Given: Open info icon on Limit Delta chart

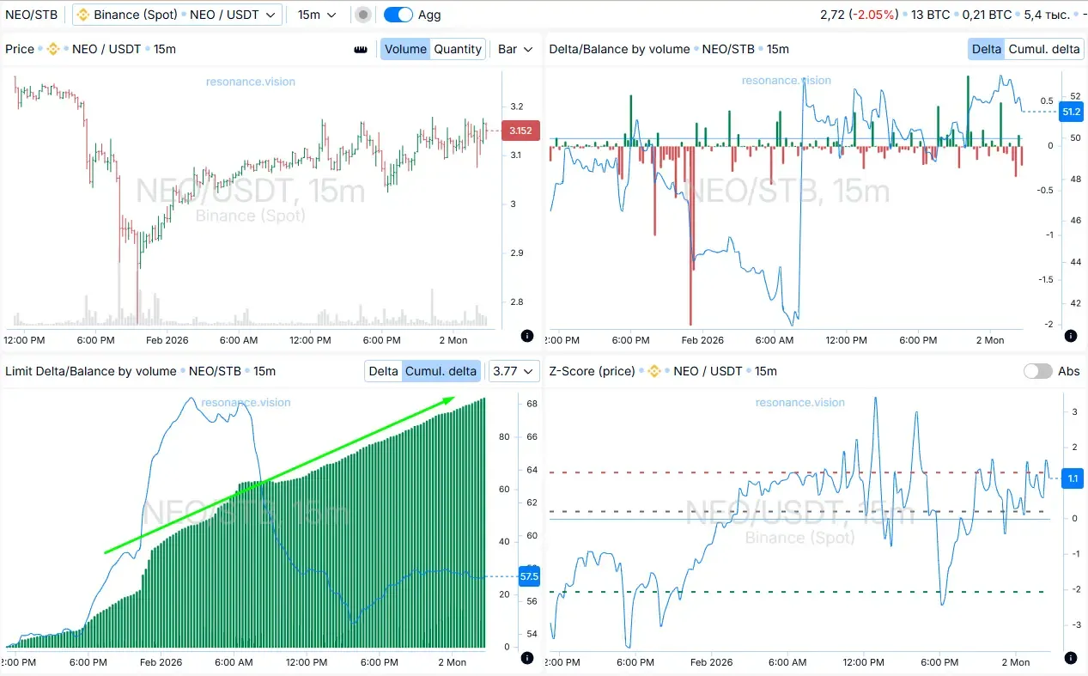Looking at the screenshot, I should point(527,657).
